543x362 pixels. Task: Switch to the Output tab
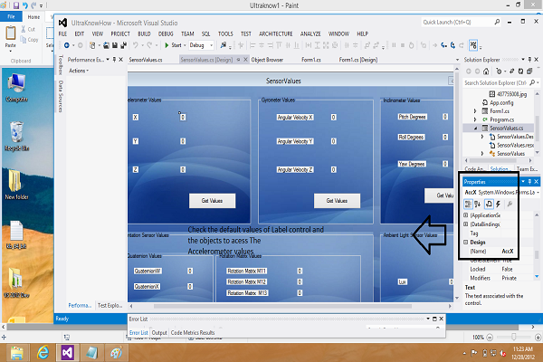tap(159, 332)
